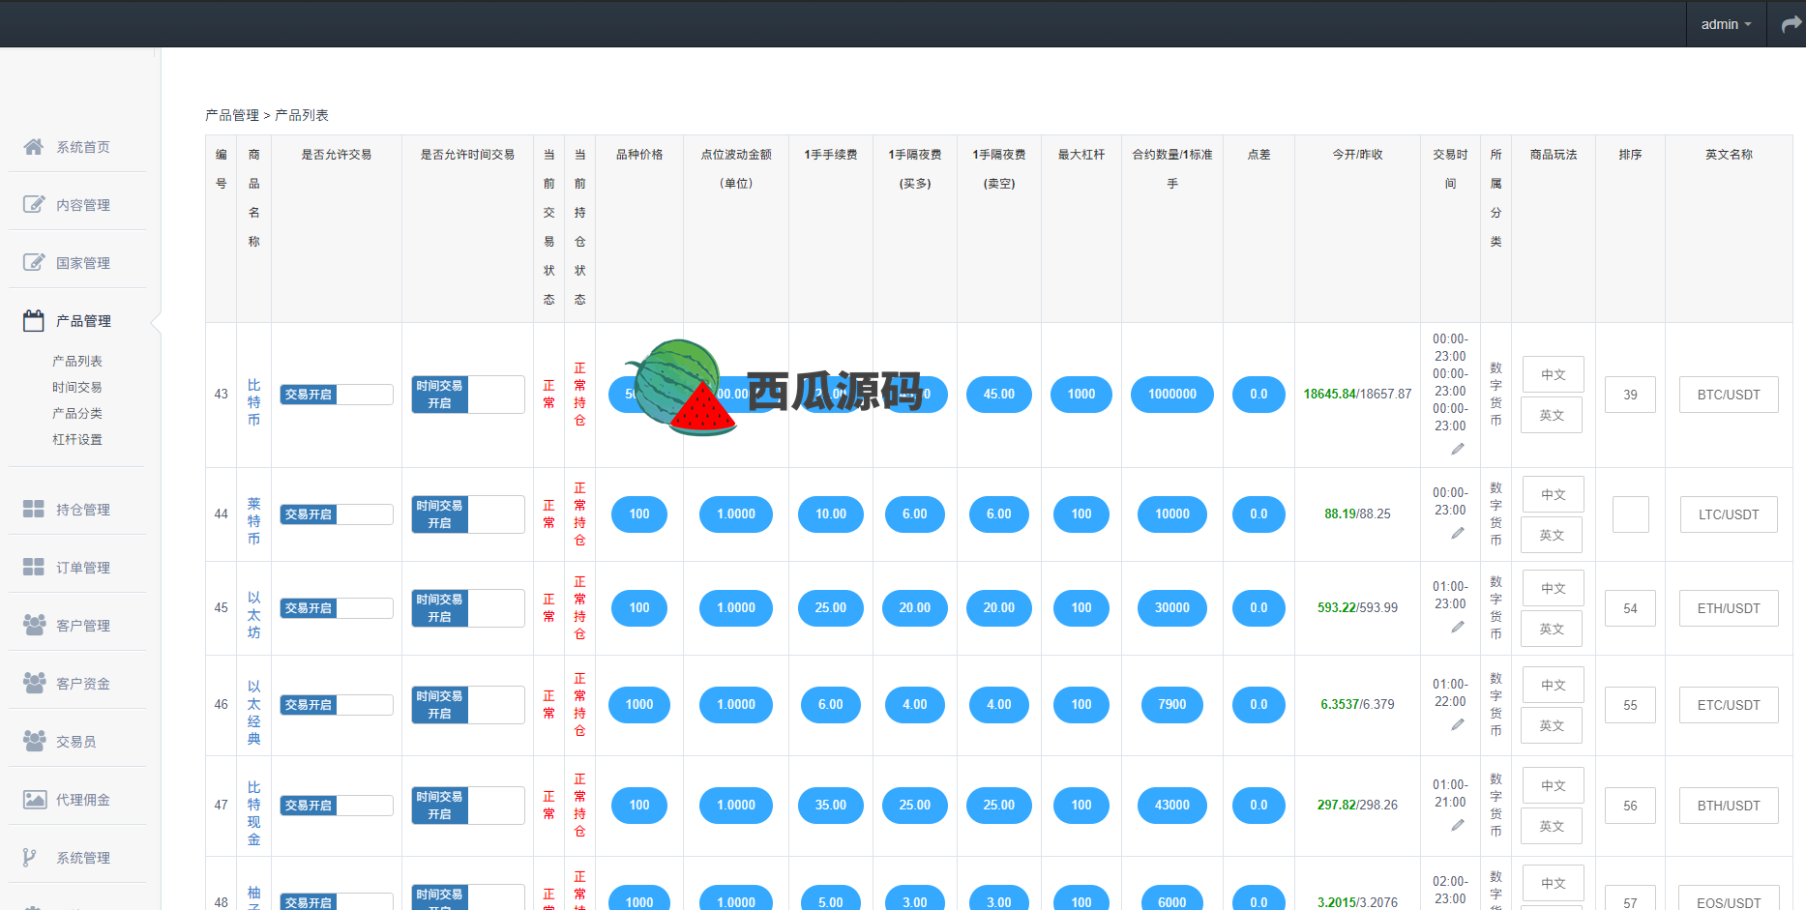
Task: Click the users icon beside 客户资金
Action: [34, 683]
